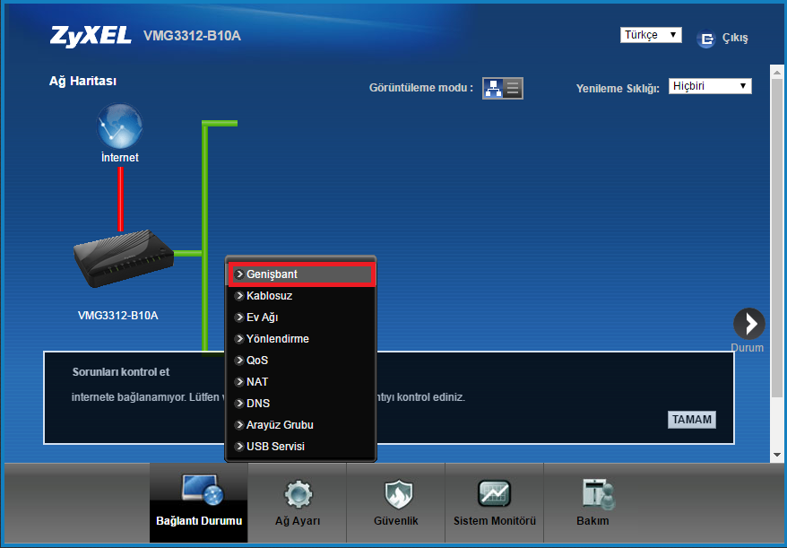Select DNS from the menu
Viewport: 787px width, 548px height.
(301, 404)
